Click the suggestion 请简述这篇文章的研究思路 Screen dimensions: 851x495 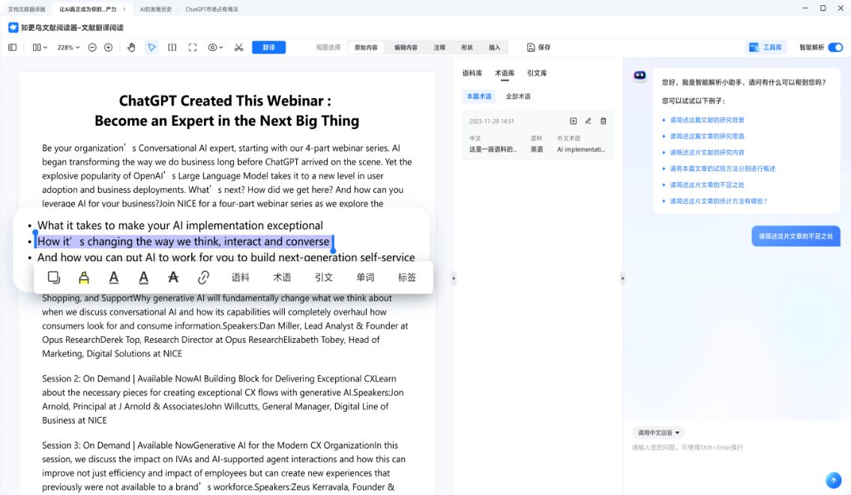click(x=706, y=136)
